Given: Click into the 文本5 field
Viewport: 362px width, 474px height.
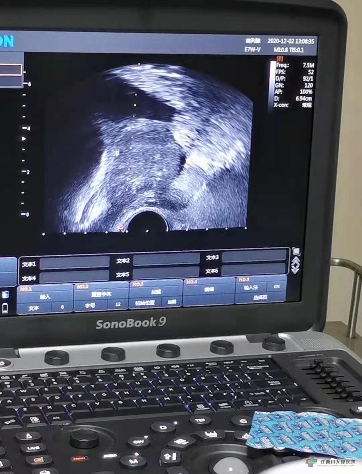Looking at the screenshot, I should click(x=166, y=273).
